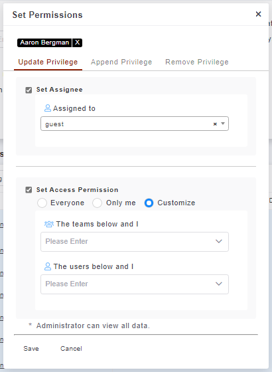
Task: Click the users below person icon
Action: (48, 266)
